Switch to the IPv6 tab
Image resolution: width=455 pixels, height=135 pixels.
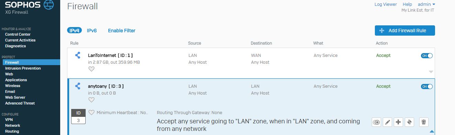click(92, 30)
